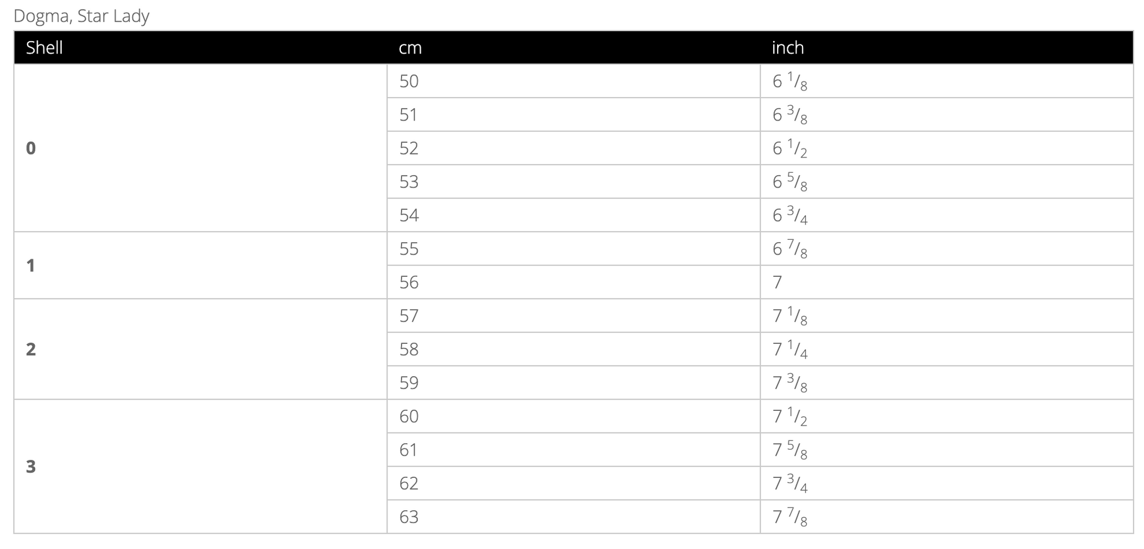This screenshot has width=1144, height=549.
Task: Select the shell size 1 cell
Action: [31, 266]
